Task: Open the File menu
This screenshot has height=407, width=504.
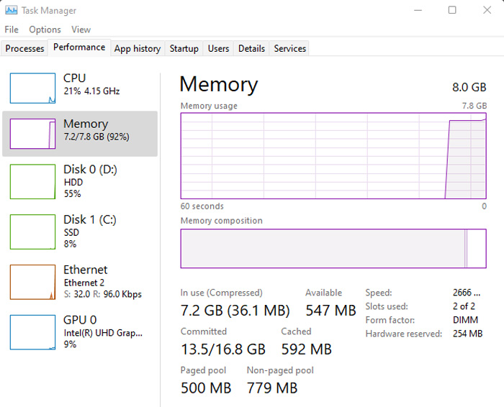Action: pos(12,29)
